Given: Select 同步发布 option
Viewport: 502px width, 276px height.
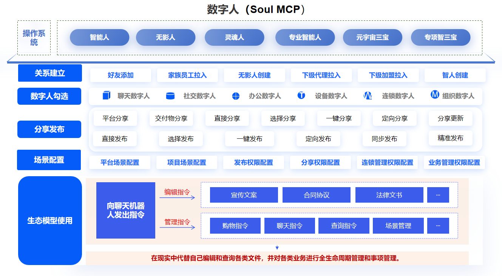Looking at the screenshot, I should 384,139.
